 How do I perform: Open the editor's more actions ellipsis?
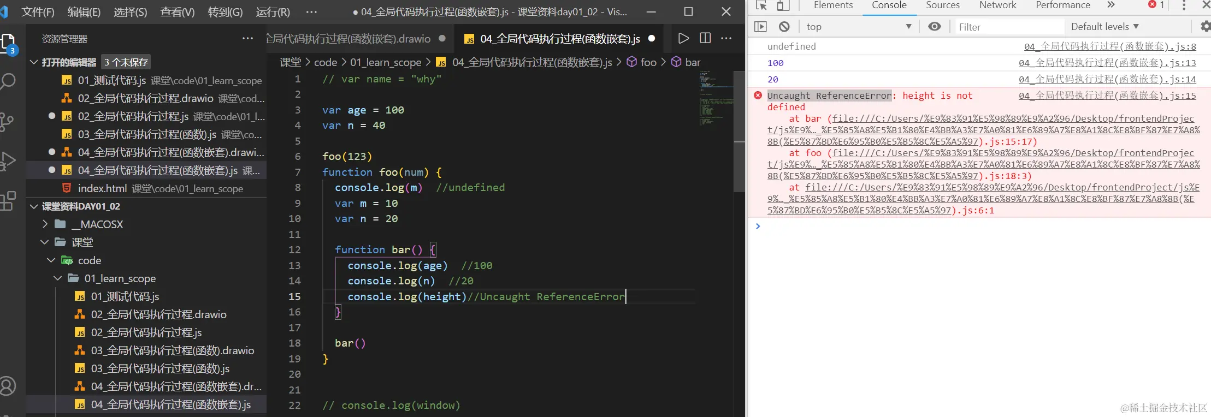click(x=726, y=38)
